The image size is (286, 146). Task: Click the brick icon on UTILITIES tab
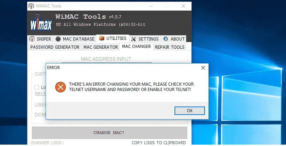pos(102,38)
